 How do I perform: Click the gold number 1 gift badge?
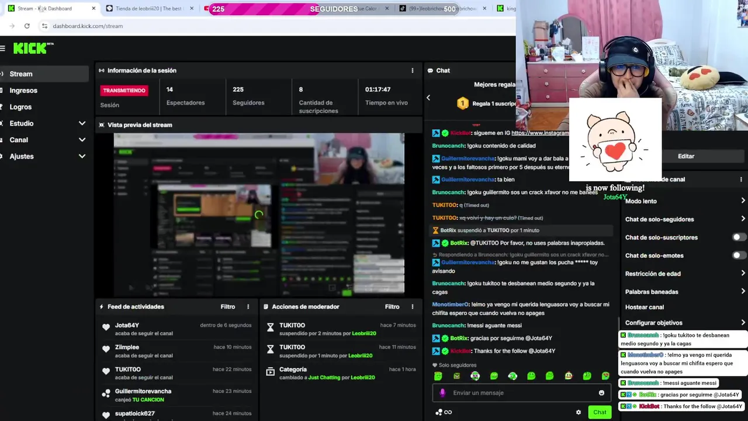click(x=462, y=103)
